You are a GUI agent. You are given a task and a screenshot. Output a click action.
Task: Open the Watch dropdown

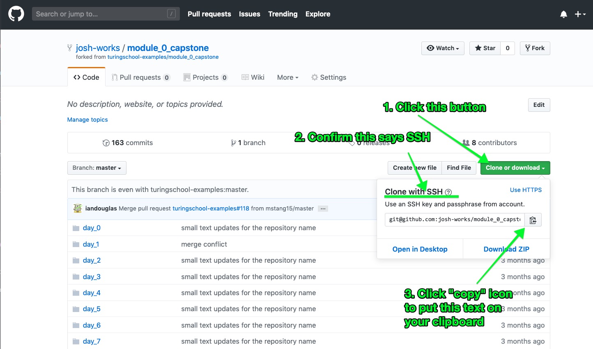pos(443,48)
